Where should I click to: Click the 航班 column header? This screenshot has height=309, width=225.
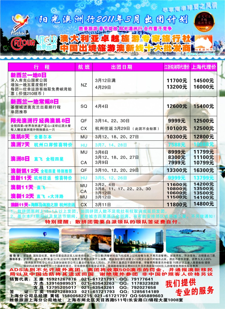(x=84, y=67)
